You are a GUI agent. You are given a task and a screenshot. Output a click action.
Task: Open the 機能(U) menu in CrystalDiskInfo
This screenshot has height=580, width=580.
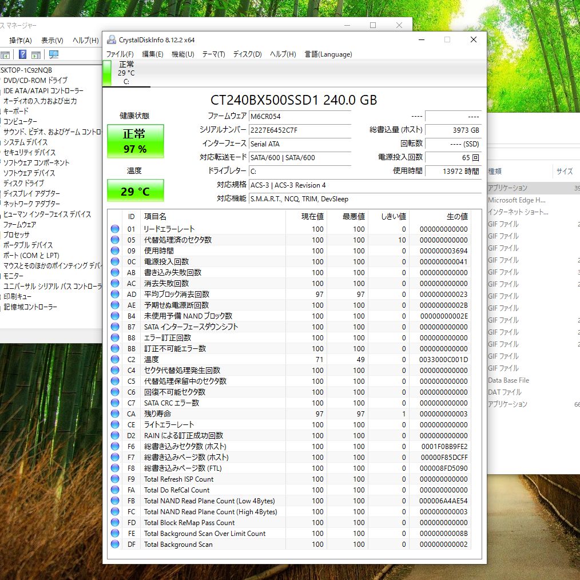point(182,54)
